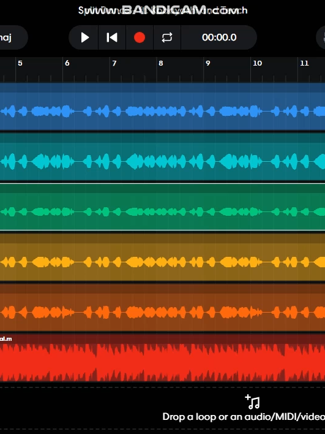Click the Drop a loop text area
Screen dimensions: 325x434
coord(244,417)
